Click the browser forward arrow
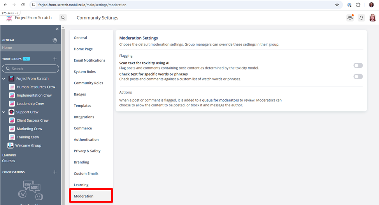 click(14, 5)
